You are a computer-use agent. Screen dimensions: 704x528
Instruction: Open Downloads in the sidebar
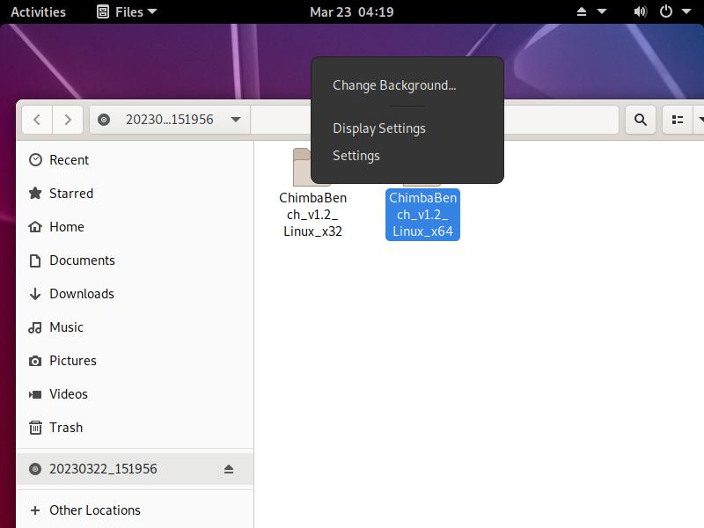coord(135,294)
